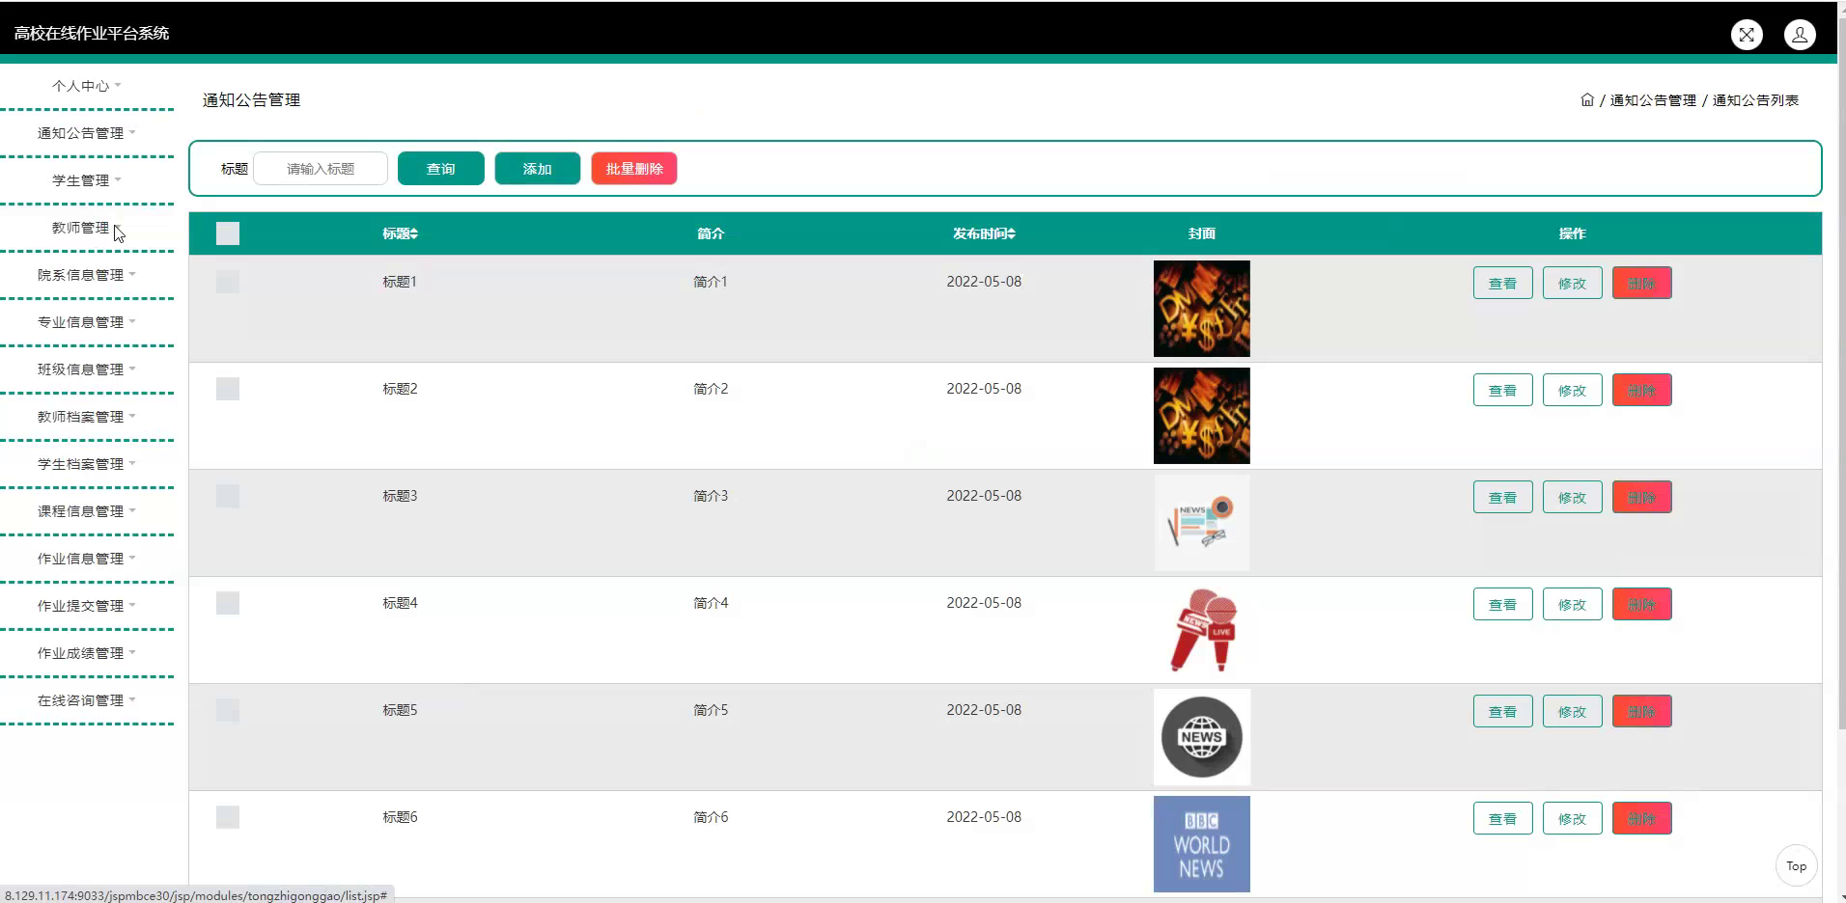This screenshot has height=903, width=1846.
Task: Click 查看 for 标题2 row
Action: [1503, 391]
